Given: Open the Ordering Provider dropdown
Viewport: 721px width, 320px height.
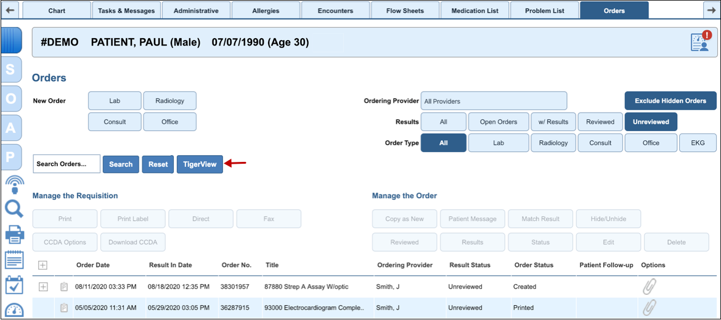Looking at the screenshot, I should click(x=494, y=101).
